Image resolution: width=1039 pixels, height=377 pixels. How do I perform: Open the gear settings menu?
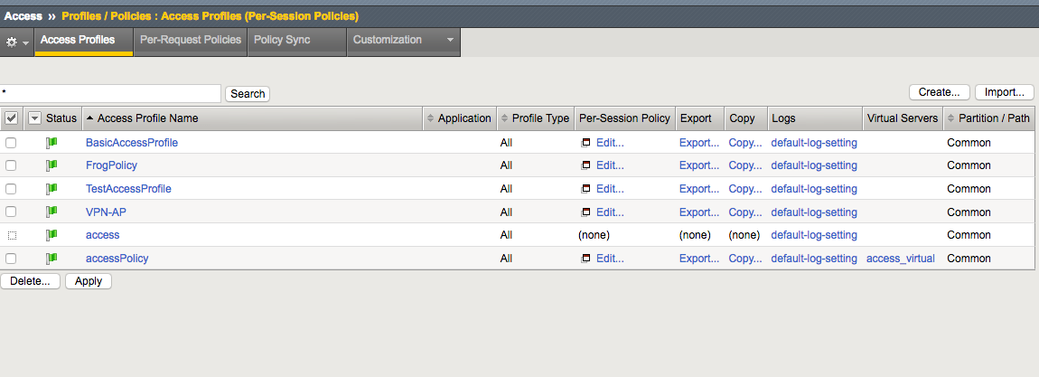click(x=17, y=42)
